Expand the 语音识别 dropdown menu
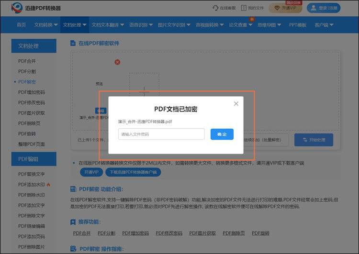Image resolution: width=359 pixels, height=254 pixels. point(141,25)
